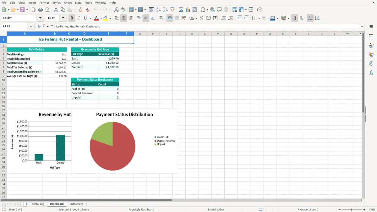Open the Sidebar Gallery deck

click(x=371, y=54)
